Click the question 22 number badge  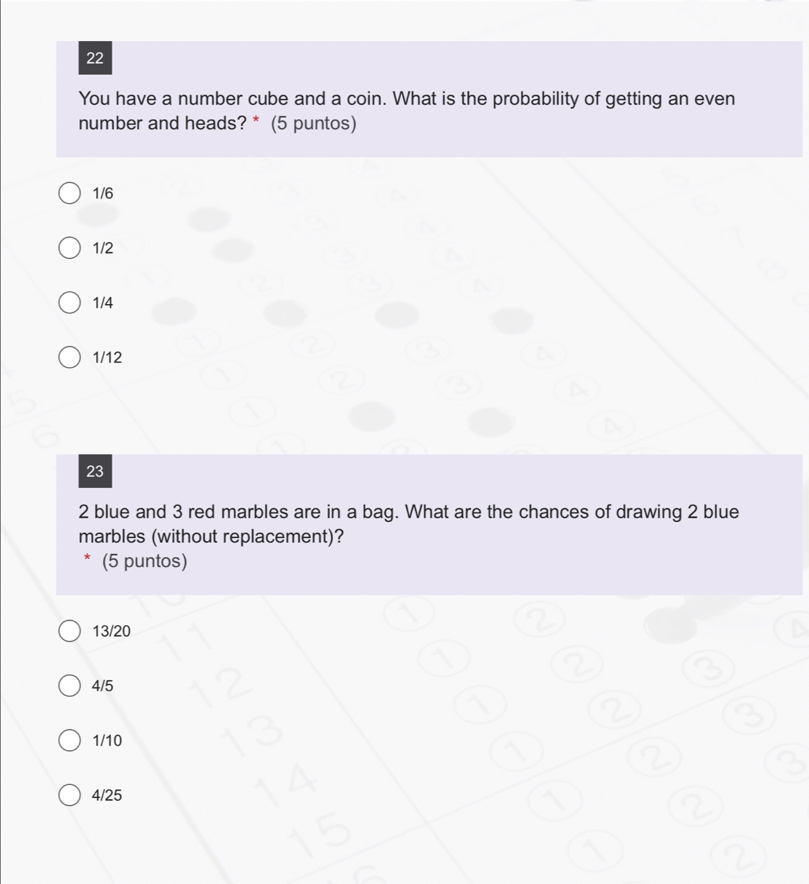[x=95, y=58]
